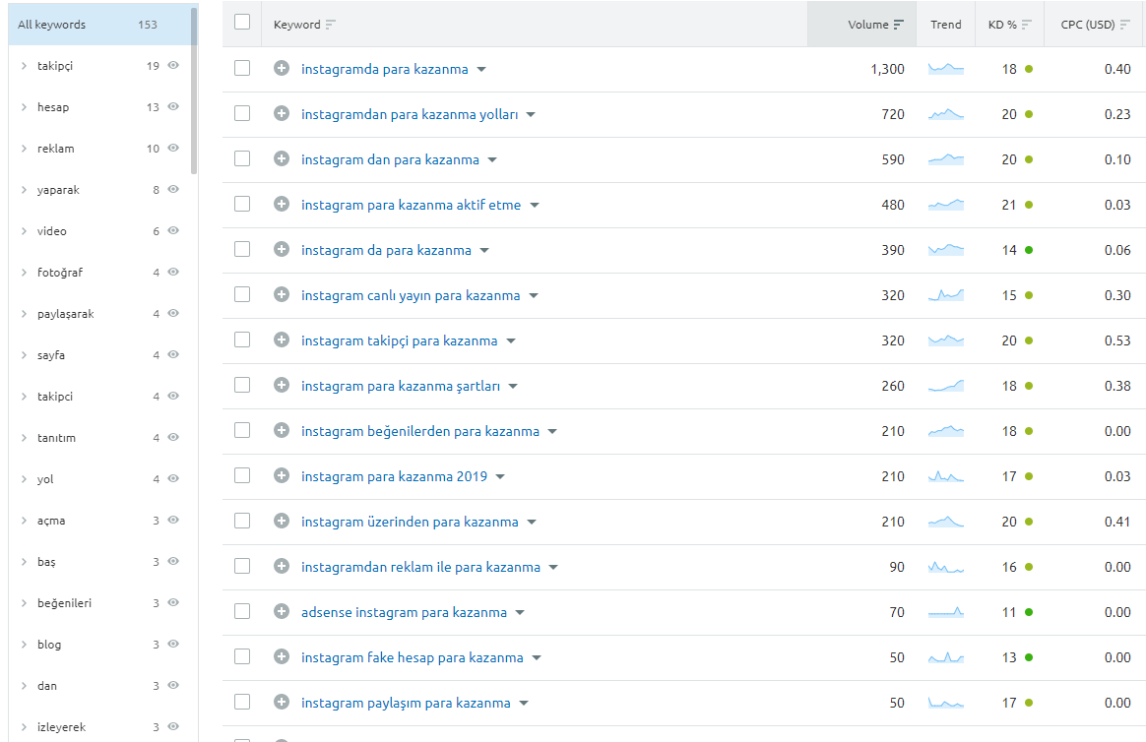
Task: Add 'instagram beğenilerden para kazanma' via its plus icon
Action: (x=282, y=430)
